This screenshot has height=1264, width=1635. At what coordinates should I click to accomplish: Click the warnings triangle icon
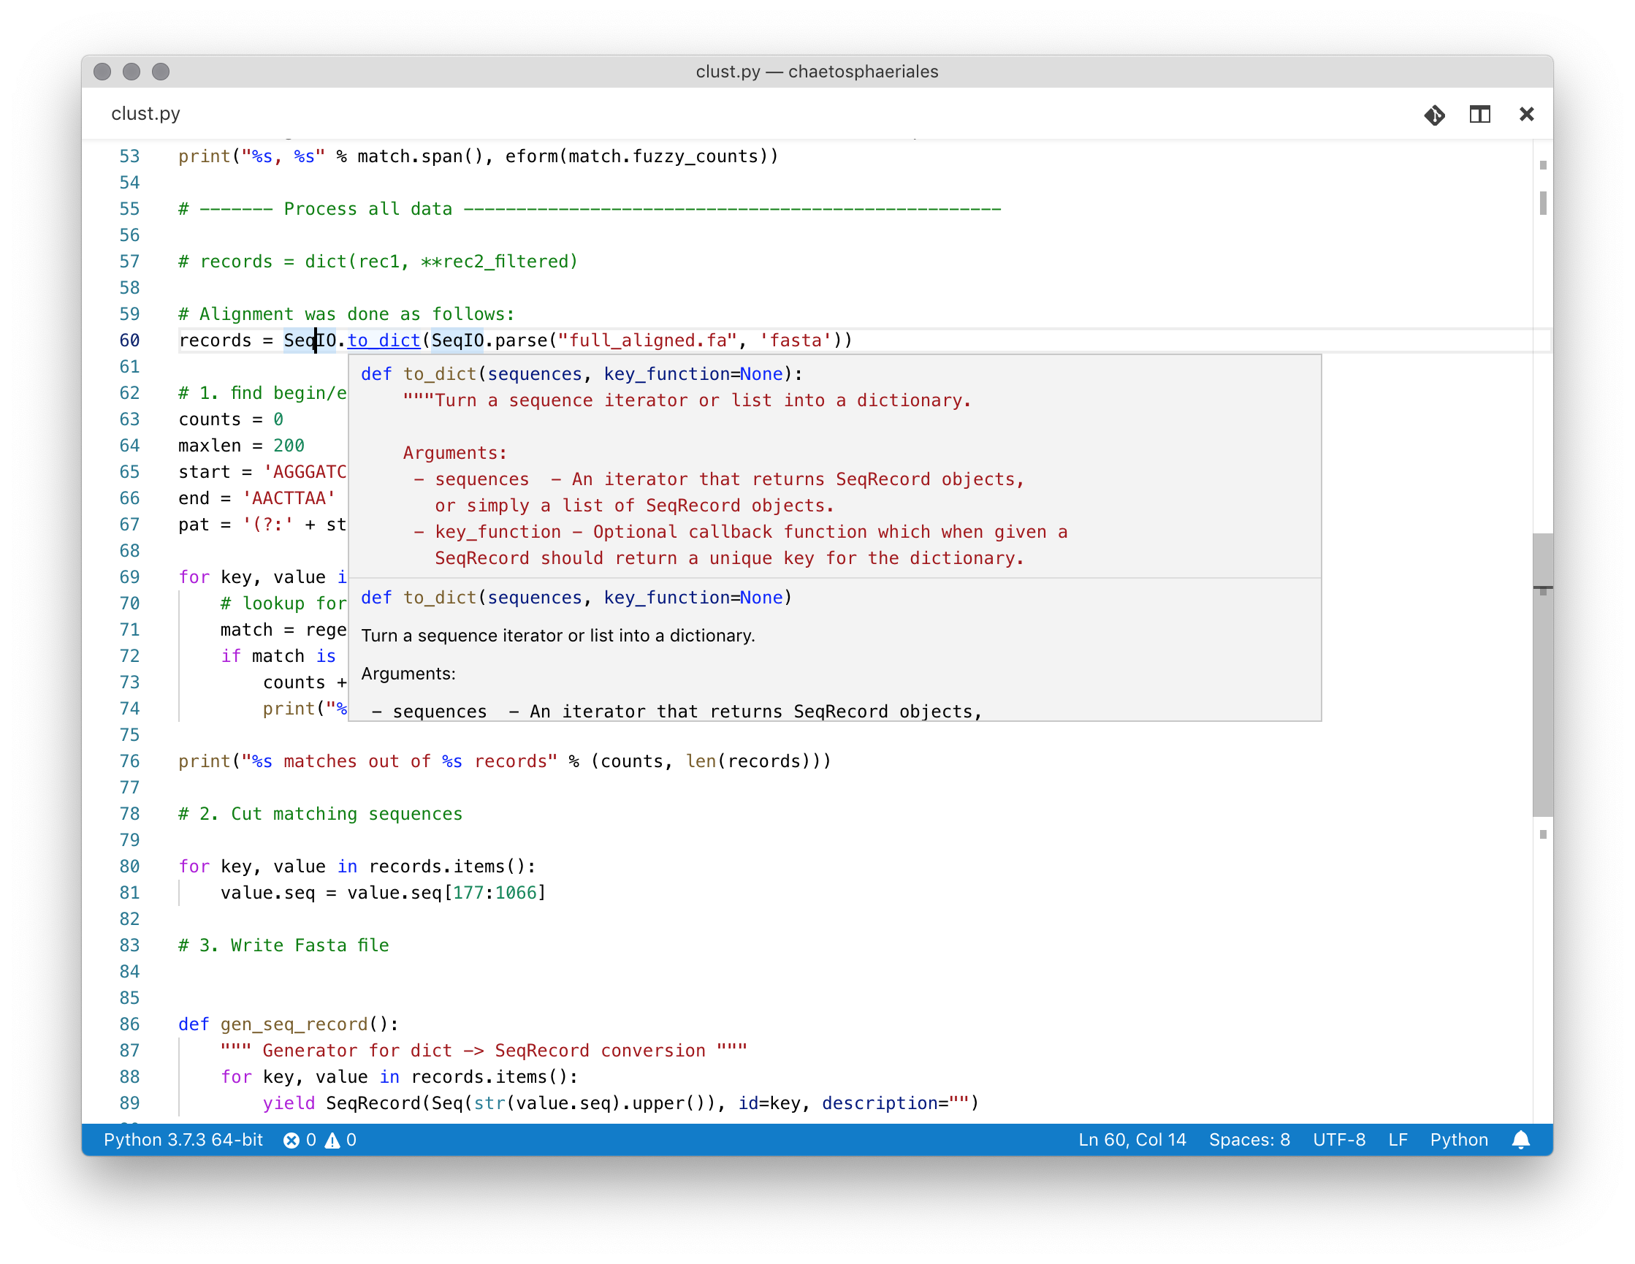tap(332, 1140)
